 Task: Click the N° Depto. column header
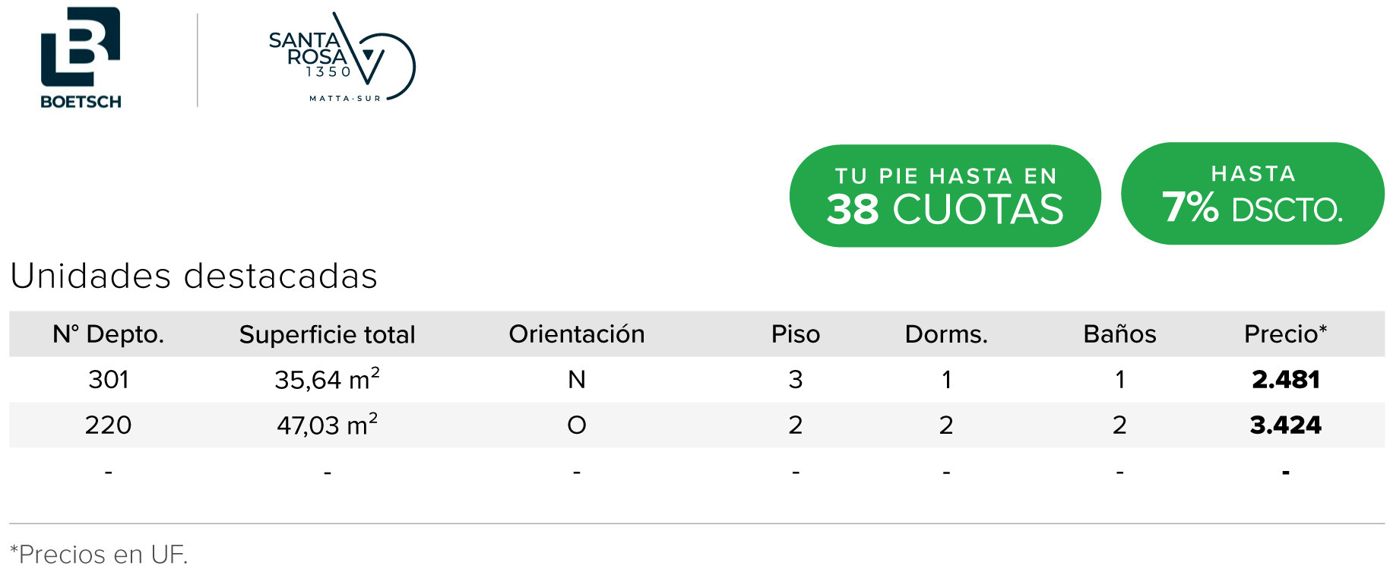109,334
